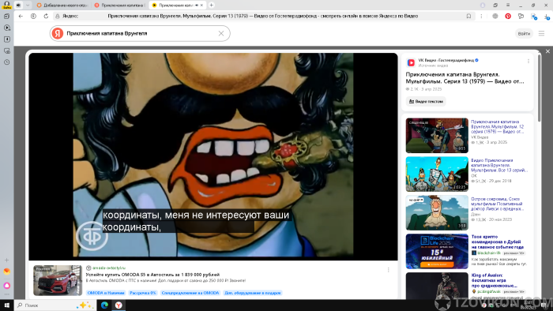The image size is (553, 311).
Task: Go back to the previous page
Action: (21, 16)
